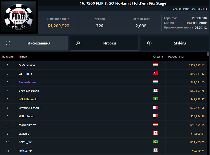Open the Информация tab
The image size is (210, 155).
click(x=34, y=43)
